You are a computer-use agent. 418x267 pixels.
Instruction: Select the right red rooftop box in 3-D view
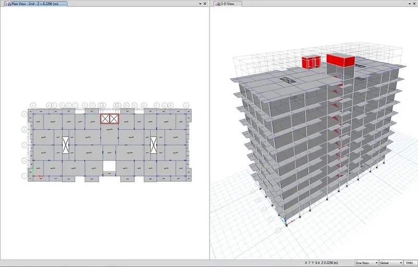341,60
